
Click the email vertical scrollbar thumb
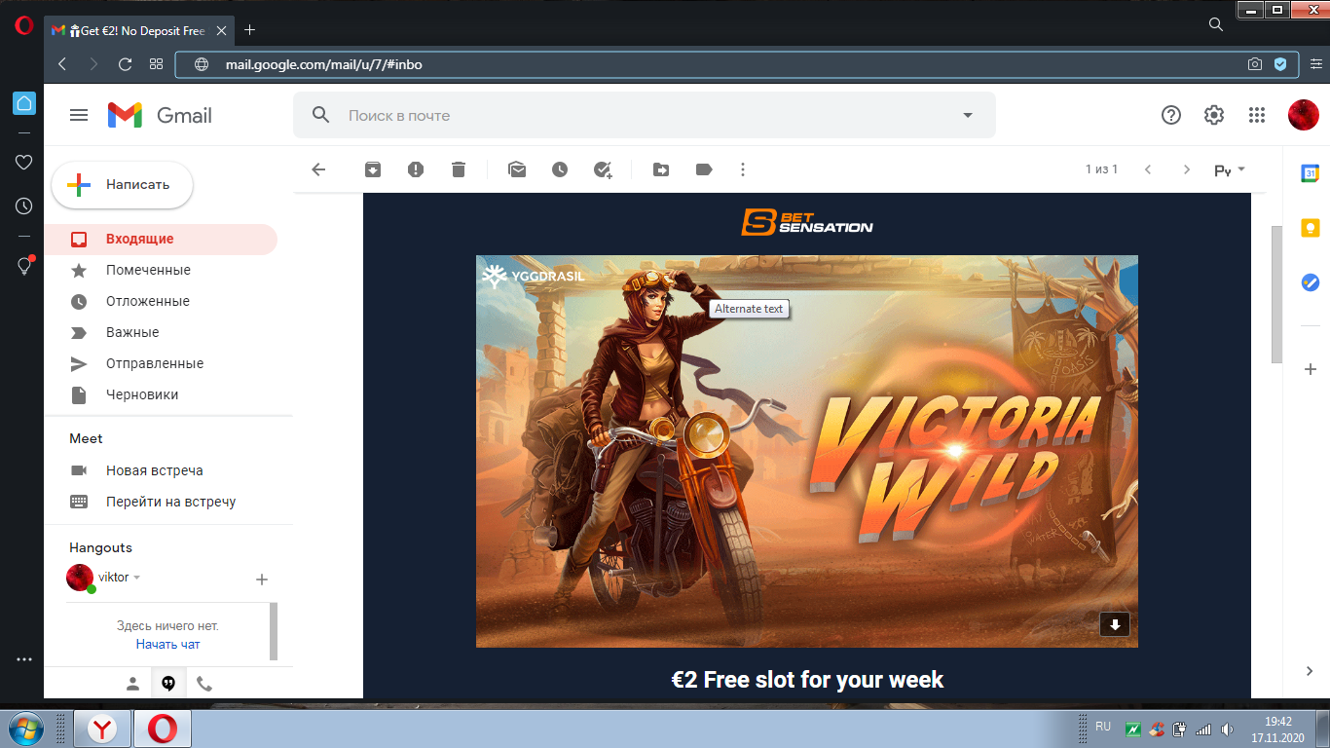(1276, 294)
